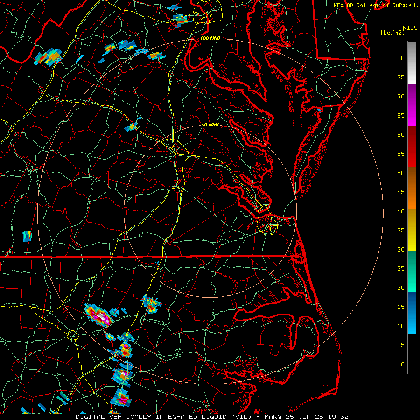Click the scale value 30

tap(401, 249)
